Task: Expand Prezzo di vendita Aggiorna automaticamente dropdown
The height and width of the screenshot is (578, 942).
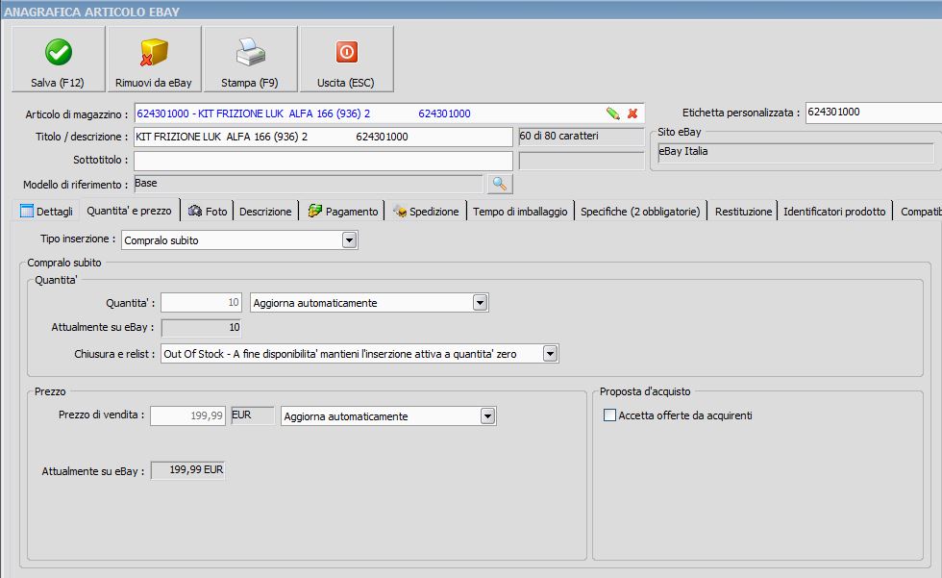Action: click(487, 416)
